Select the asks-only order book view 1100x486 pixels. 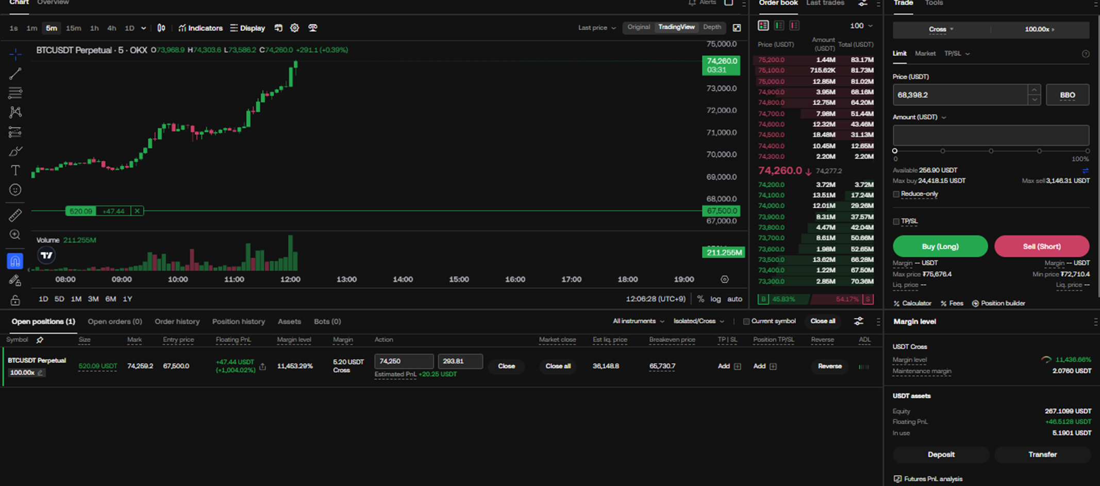[794, 25]
